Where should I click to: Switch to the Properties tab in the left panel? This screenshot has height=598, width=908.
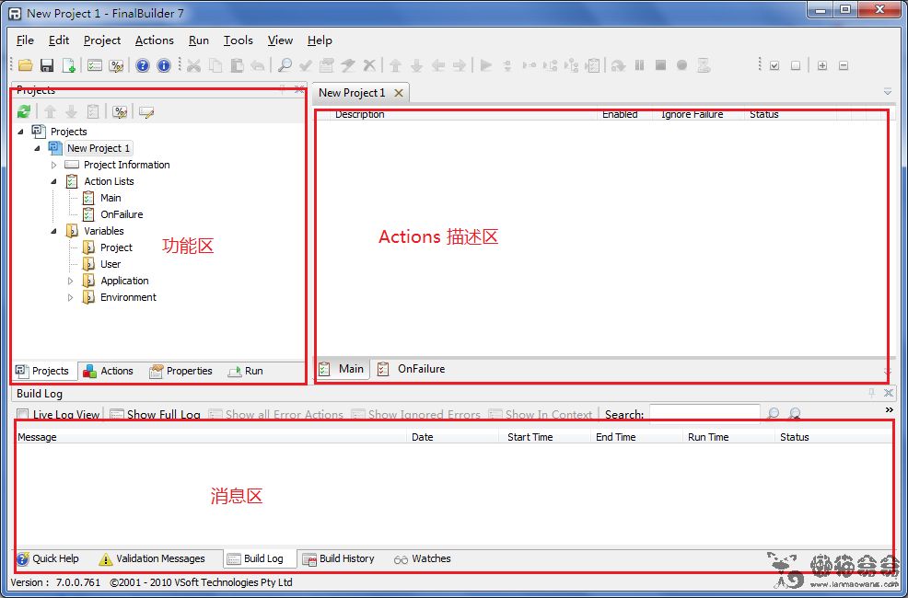[180, 372]
